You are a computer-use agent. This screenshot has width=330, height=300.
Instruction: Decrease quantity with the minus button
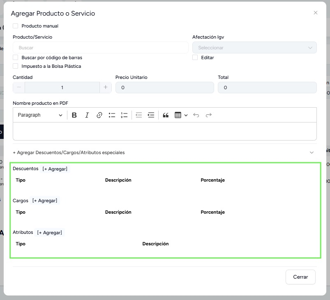[x=19, y=88]
